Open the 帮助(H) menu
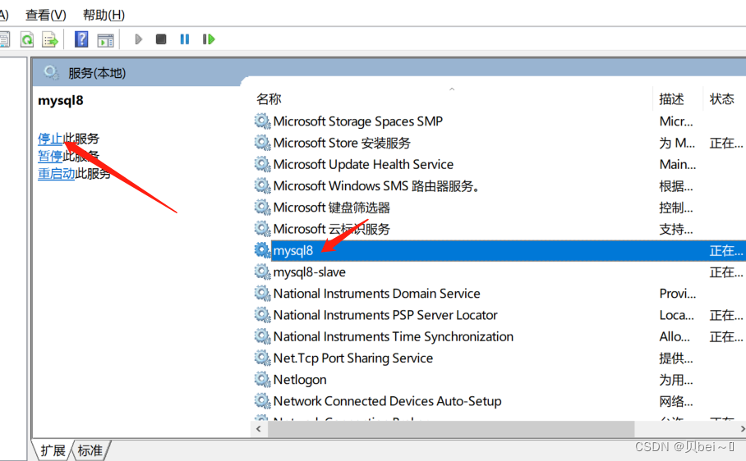 pos(104,15)
